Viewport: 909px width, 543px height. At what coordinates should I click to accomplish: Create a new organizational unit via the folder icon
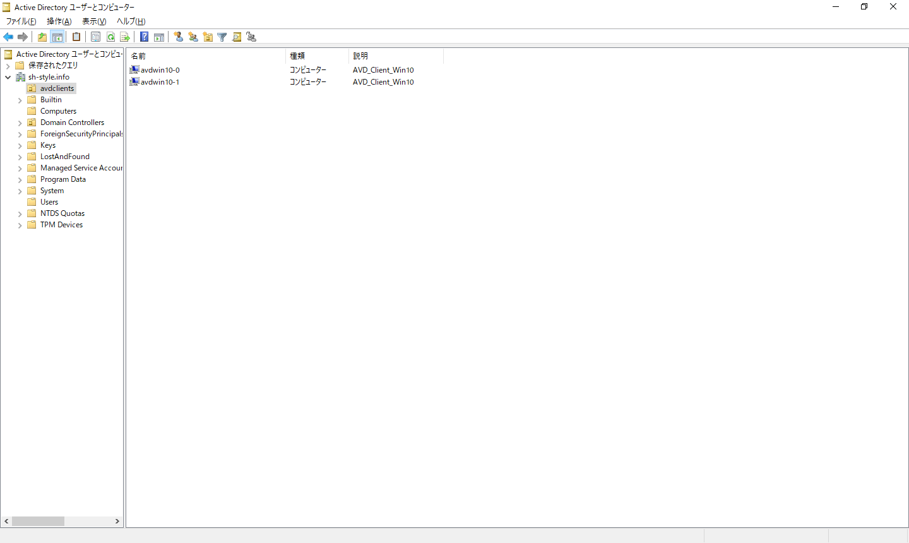point(208,37)
